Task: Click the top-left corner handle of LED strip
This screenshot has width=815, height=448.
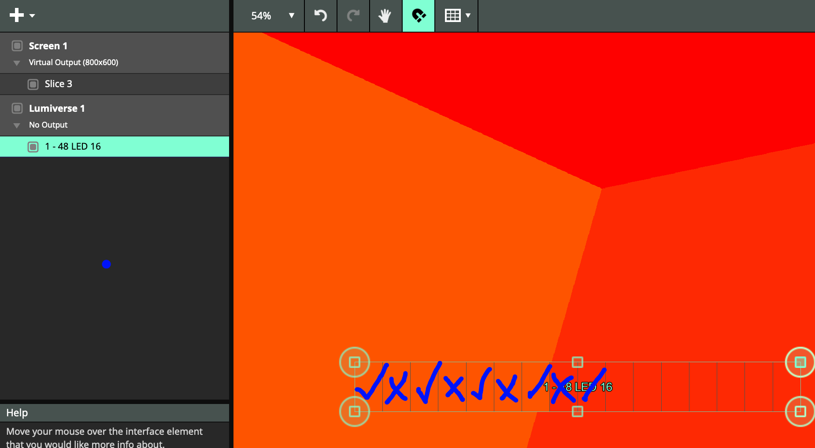Action: coord(355,362)
